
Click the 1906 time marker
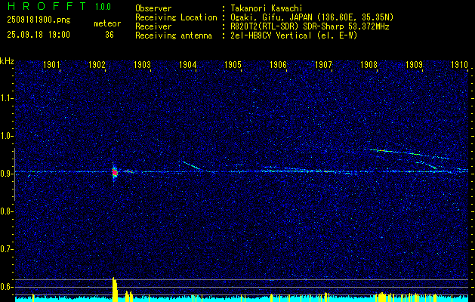(x=278, y=65)
